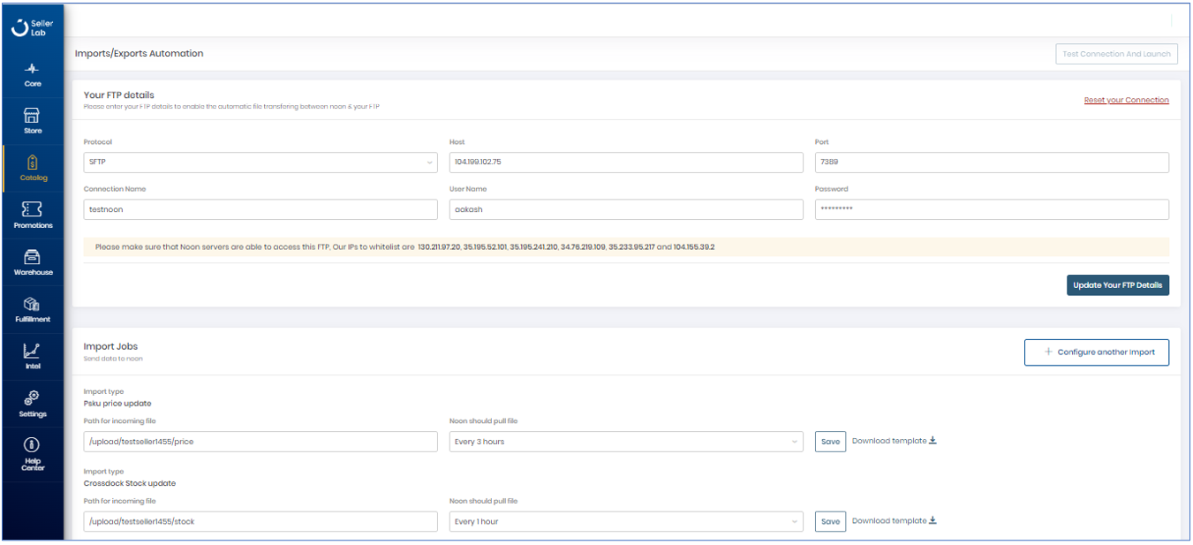Go to Store in sidebar
Viewport: 1193px width, 545px height.
point(33,121)
